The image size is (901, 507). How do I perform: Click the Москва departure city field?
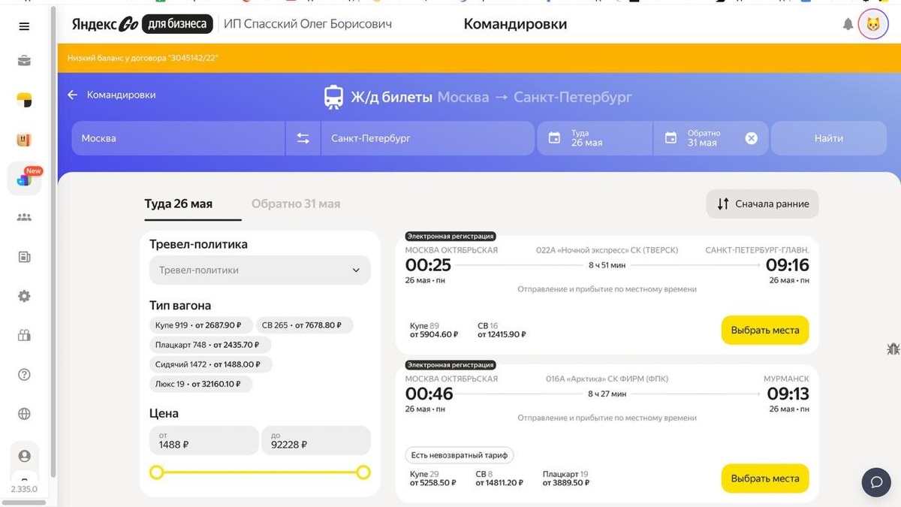coord(176,137)
